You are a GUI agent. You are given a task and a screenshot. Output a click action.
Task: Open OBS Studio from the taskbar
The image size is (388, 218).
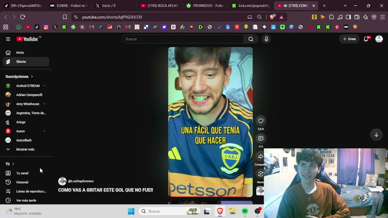258,211
